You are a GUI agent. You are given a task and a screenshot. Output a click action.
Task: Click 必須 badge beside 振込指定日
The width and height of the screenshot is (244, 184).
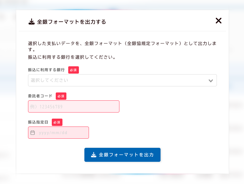tap(57, 122)
